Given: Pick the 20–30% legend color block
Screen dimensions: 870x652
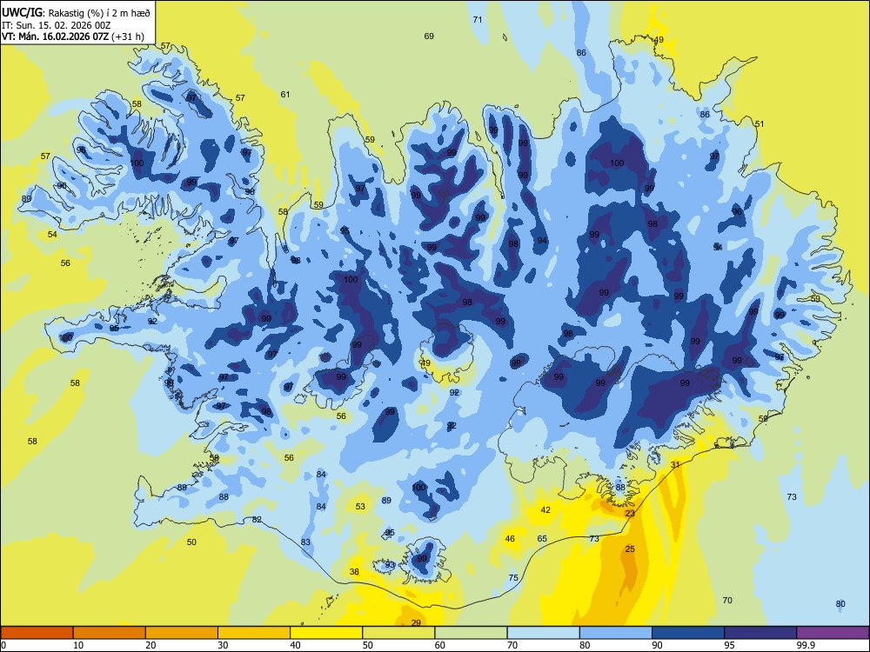Looking at the screenshot, I should pos(182,633).
